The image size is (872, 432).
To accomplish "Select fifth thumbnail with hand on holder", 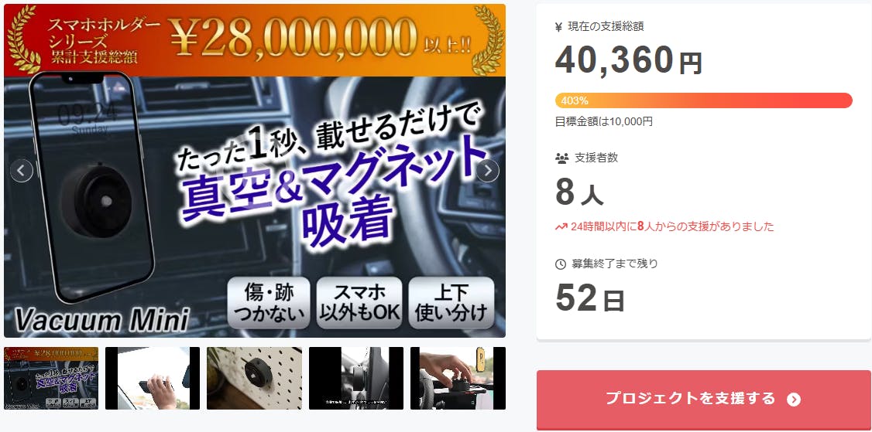I will point(458,378).
